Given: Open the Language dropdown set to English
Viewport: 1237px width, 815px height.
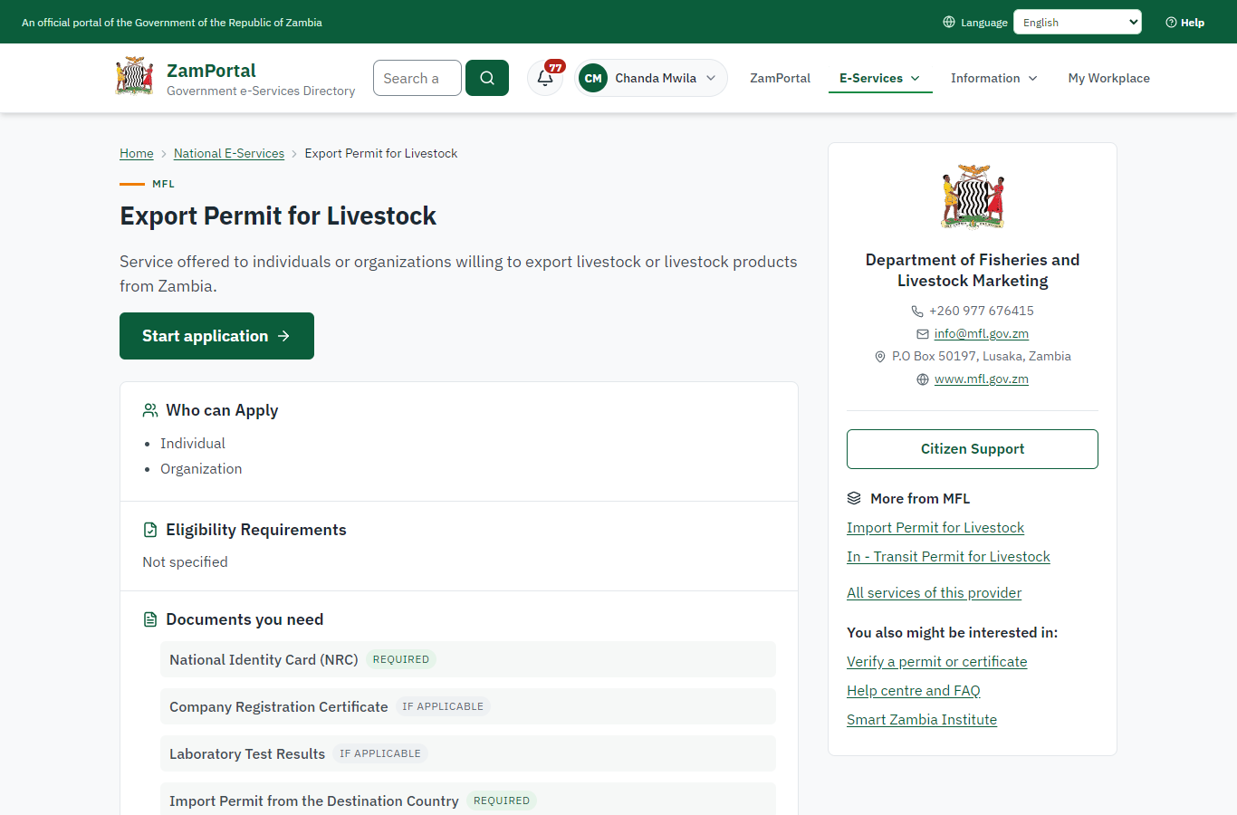Looking at the screenshot, I should 1078,22.
